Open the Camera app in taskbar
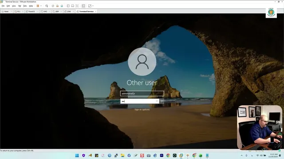Viewport: 284px width, 159px height. click(x=149, y=155)
